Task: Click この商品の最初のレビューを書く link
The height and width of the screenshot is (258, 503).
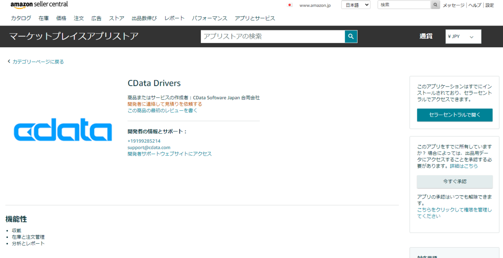Action: [x=162, y=110]
